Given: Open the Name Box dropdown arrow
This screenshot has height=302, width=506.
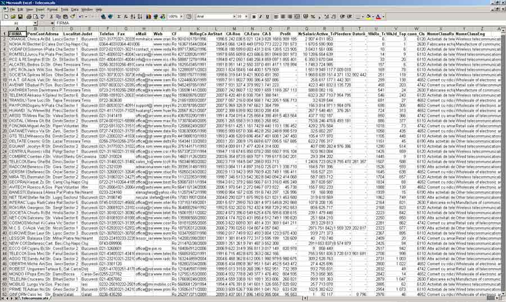Looking at the screenshot, I should (x=36, y=24).
